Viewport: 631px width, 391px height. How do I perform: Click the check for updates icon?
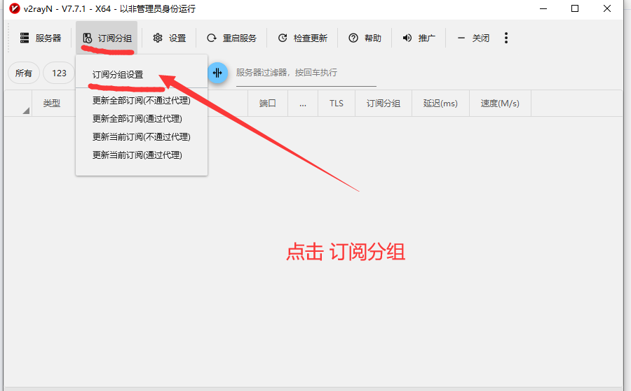(283, 38)
